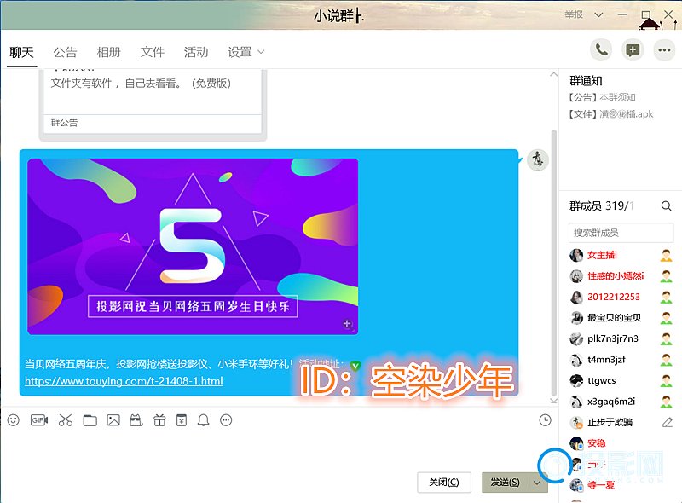Open the 【公告】本群须知 notice
Image resolution: width=682 pixels, height=503 pixels.
[x=602, y=97]
